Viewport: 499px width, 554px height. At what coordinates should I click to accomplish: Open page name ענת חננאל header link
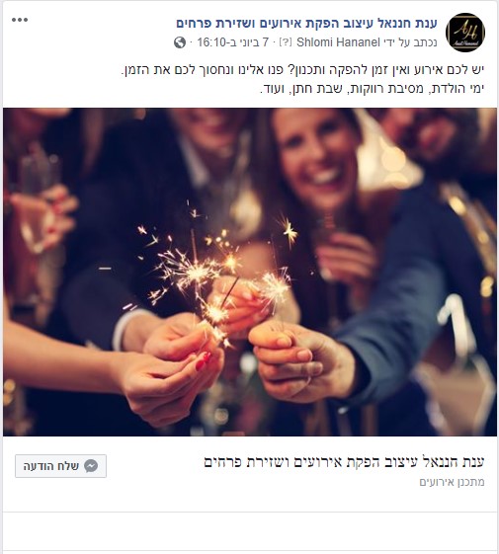(306, 24)
